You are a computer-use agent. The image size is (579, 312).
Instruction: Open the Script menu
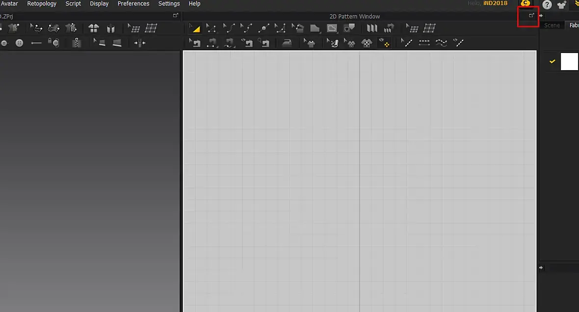click(x=73, y=4)
